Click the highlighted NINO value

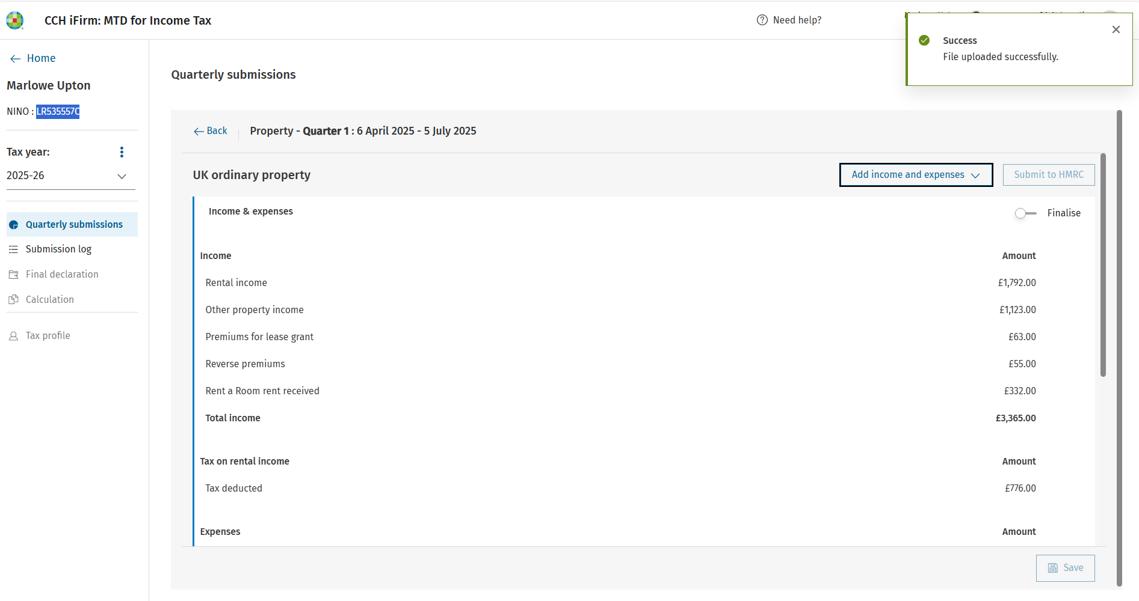point(58,112)
